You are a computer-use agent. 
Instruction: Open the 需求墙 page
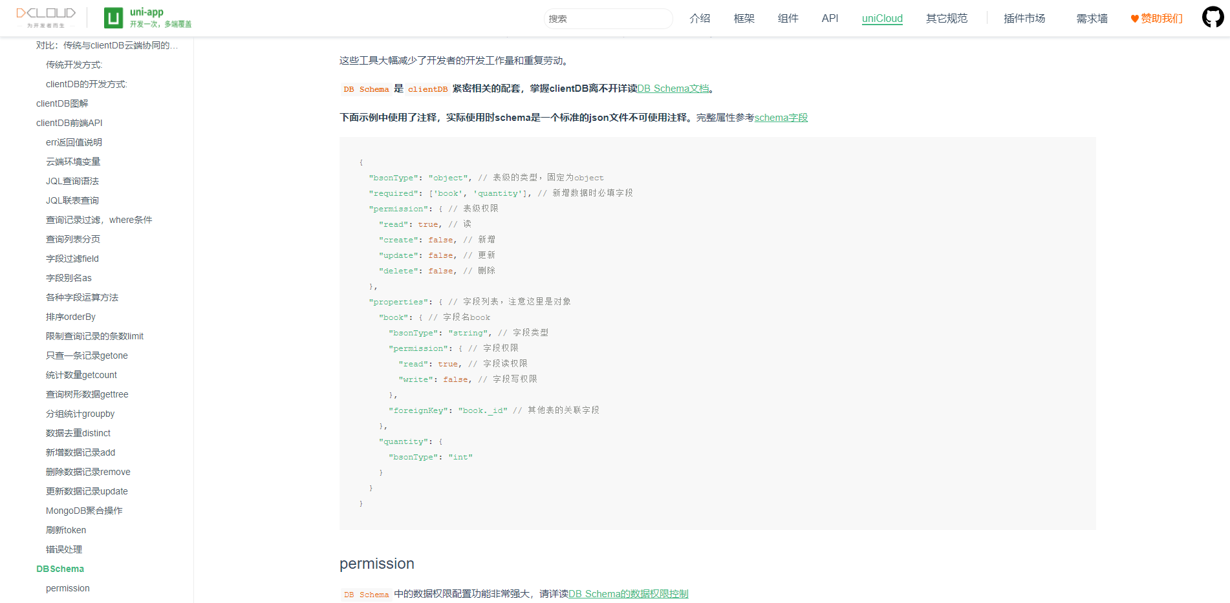1091,18
